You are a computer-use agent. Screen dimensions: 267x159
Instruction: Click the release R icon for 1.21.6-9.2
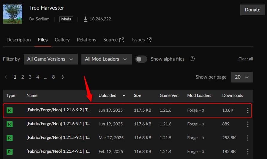[10, 110]
